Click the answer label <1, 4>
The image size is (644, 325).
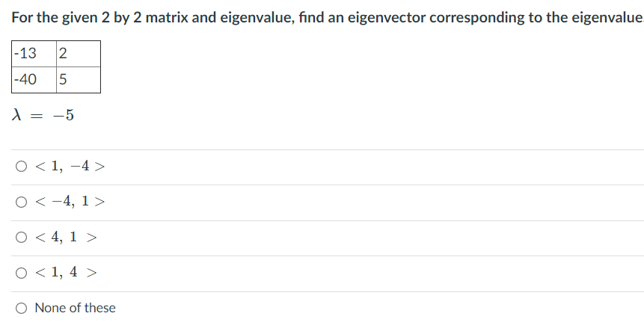click(x=66, y=273)
